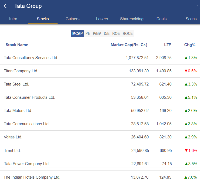Image resolution: width=200 pixels, height=184 pixels.
Task: Click Titan's red 0.5% change
Action: pos(191,71)
